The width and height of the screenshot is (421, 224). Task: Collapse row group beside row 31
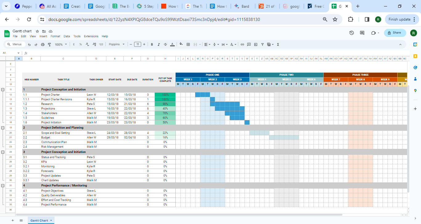click(x=3, y=186)
